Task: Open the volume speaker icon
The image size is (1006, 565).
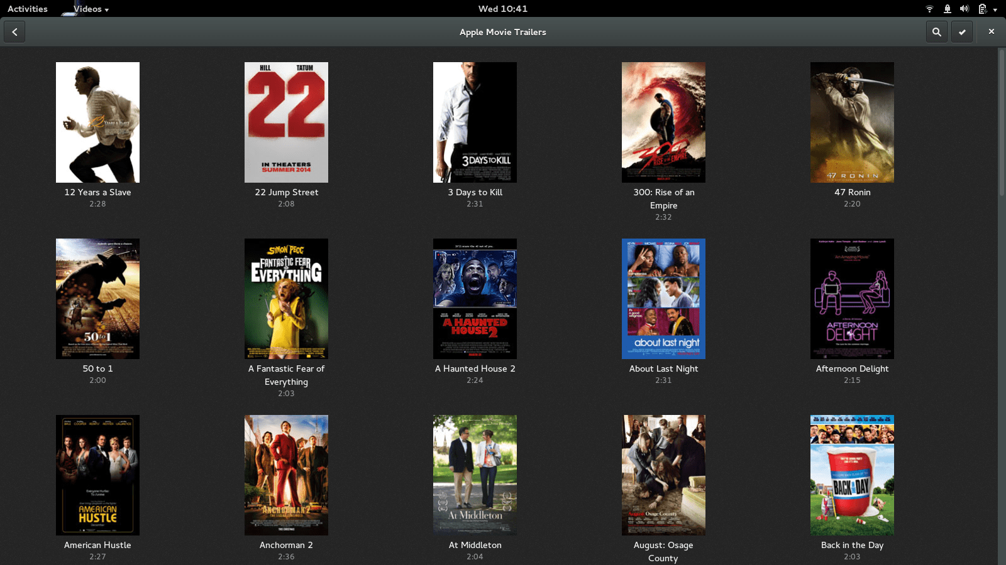Action: click(x=964, y=9)
